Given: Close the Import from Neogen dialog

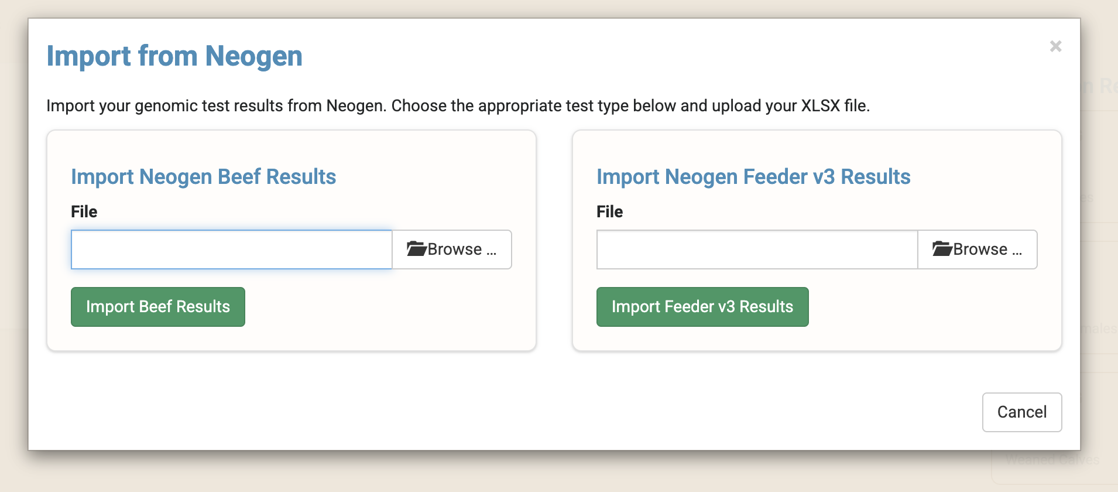Looking at the screenshot, I should point(1055,46).
